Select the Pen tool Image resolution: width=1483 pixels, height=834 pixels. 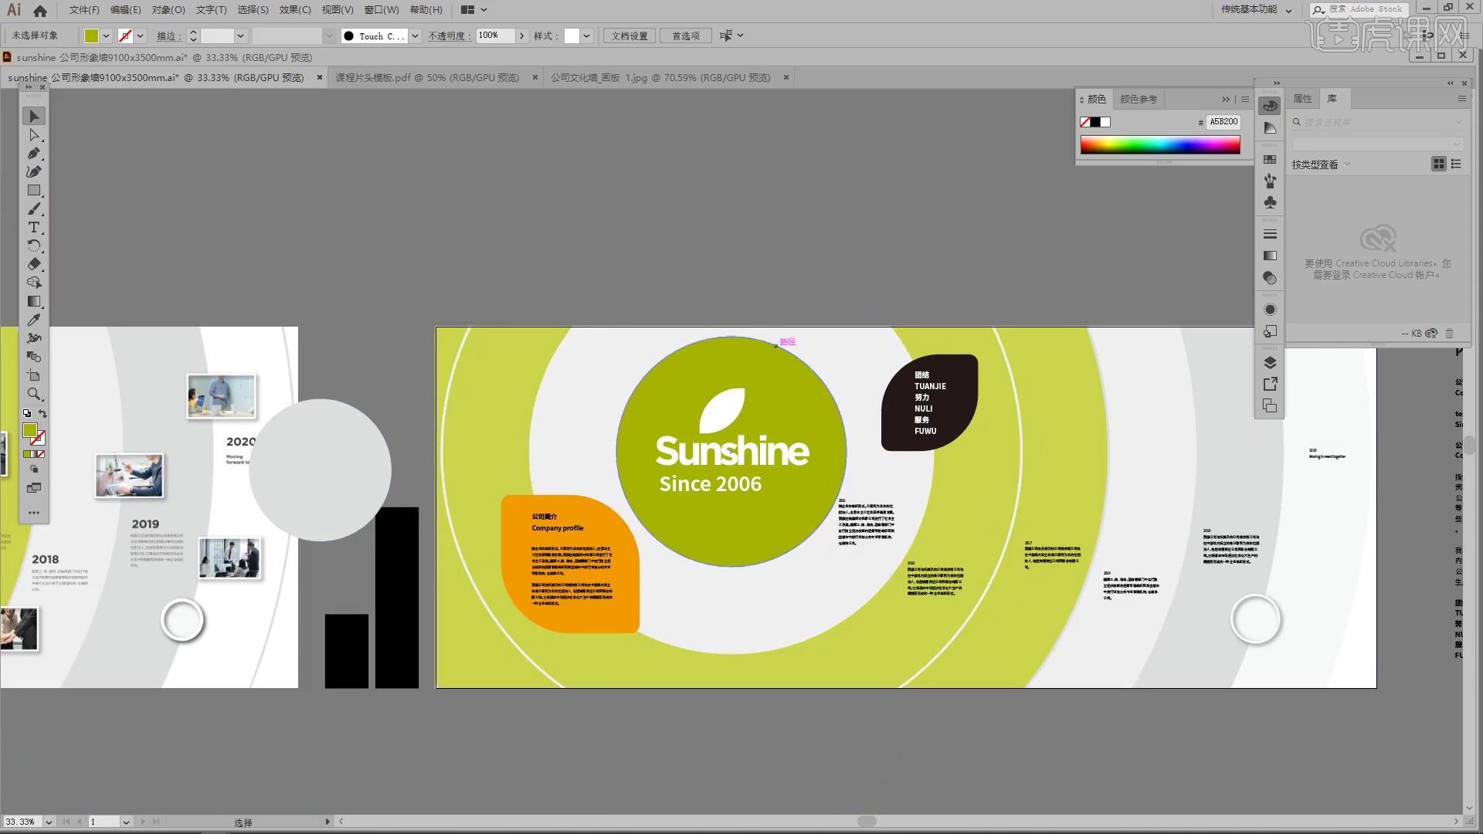click(34, 154)
